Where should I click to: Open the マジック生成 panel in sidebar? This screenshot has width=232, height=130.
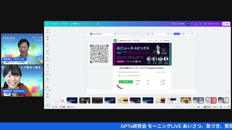coord(47,88)
